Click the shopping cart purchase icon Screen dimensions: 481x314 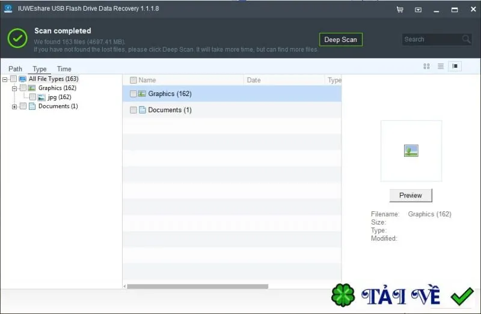400,10
